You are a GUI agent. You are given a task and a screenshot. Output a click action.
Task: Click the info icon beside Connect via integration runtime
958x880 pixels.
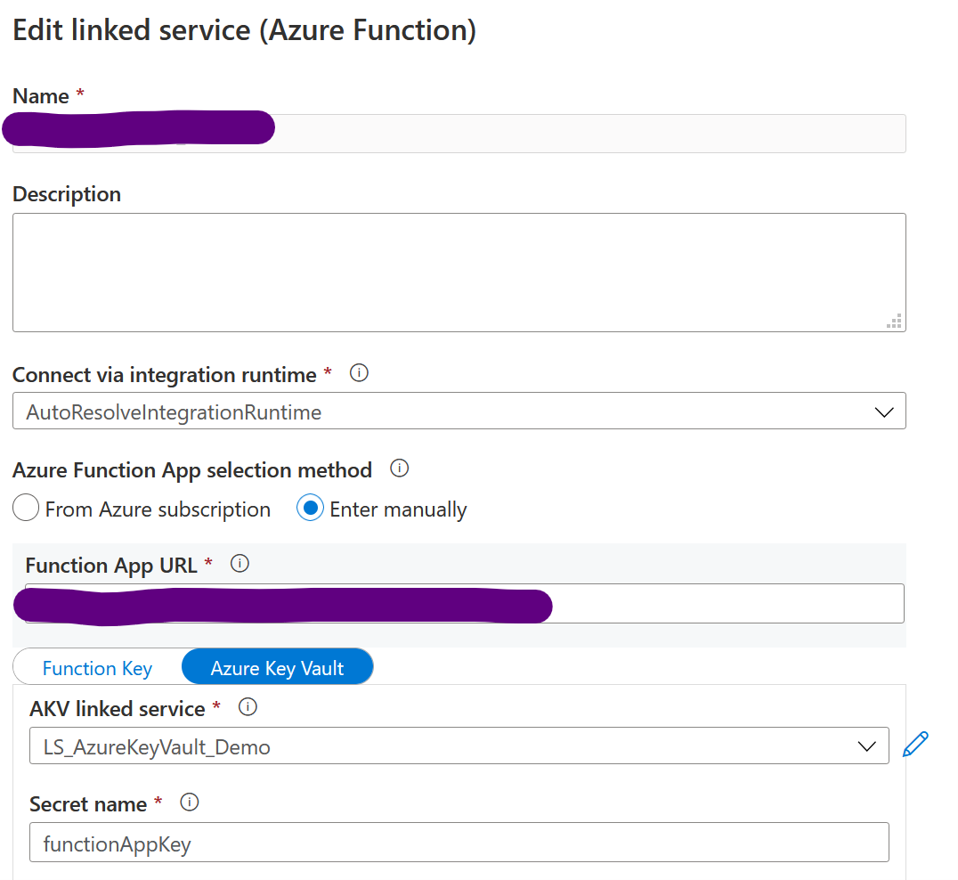359,373
